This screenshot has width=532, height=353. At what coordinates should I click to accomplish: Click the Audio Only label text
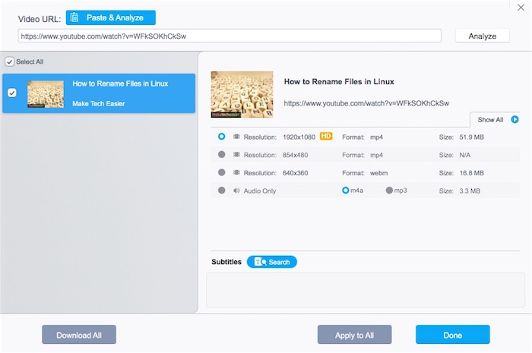(260, 191)
